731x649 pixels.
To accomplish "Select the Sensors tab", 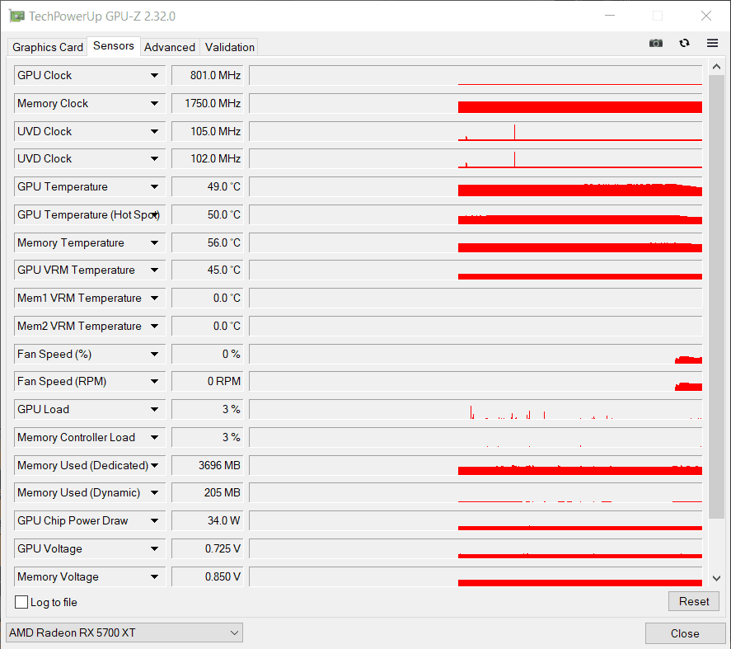I will pos(114,45).
